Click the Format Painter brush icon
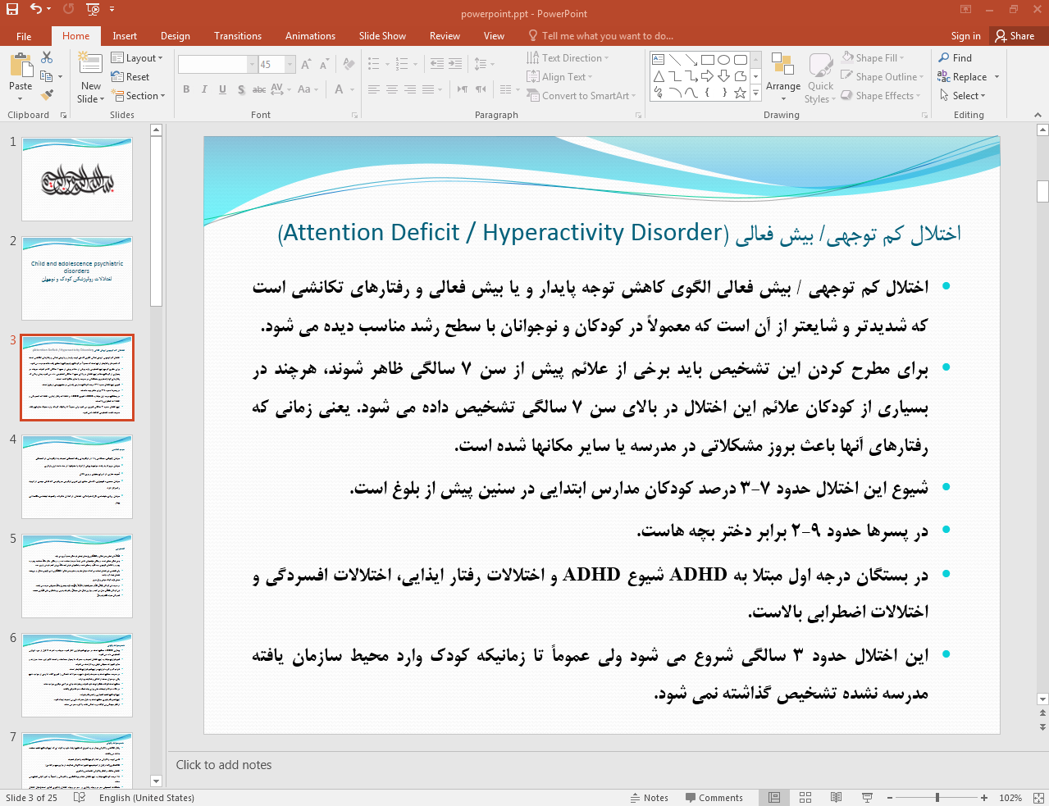Viewport: 1049px width, 806px height. click(x=47, y=95)
